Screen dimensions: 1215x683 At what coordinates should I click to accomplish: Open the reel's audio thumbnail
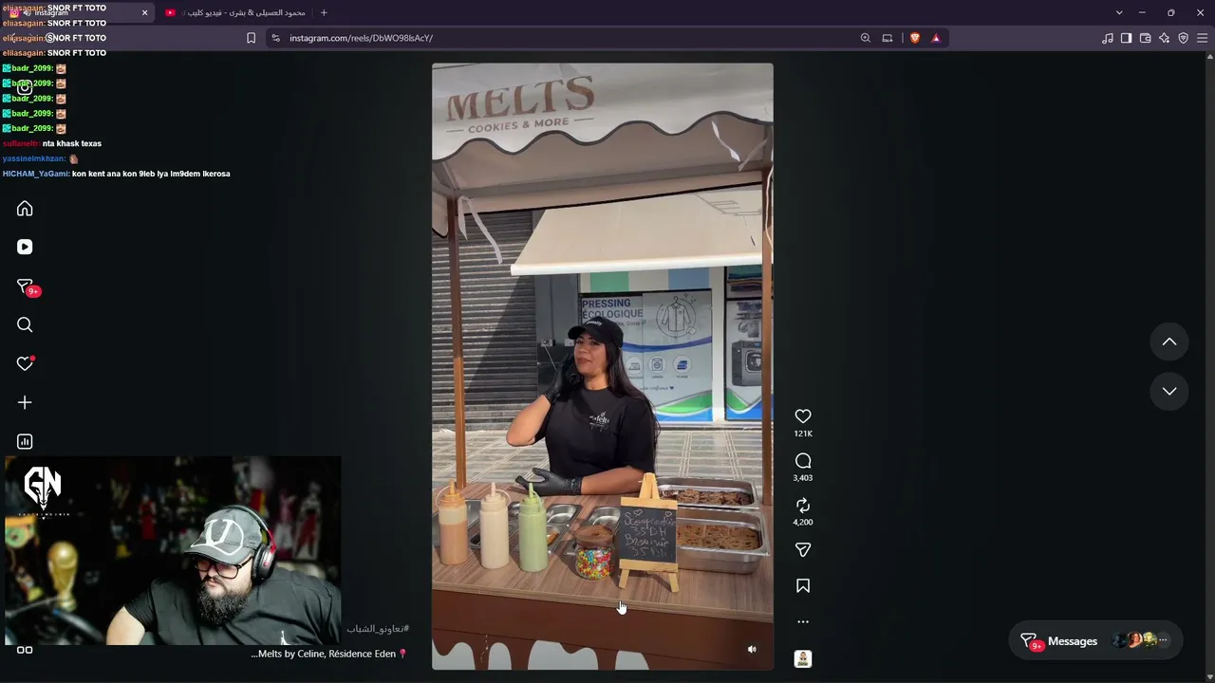coord(803,658)
